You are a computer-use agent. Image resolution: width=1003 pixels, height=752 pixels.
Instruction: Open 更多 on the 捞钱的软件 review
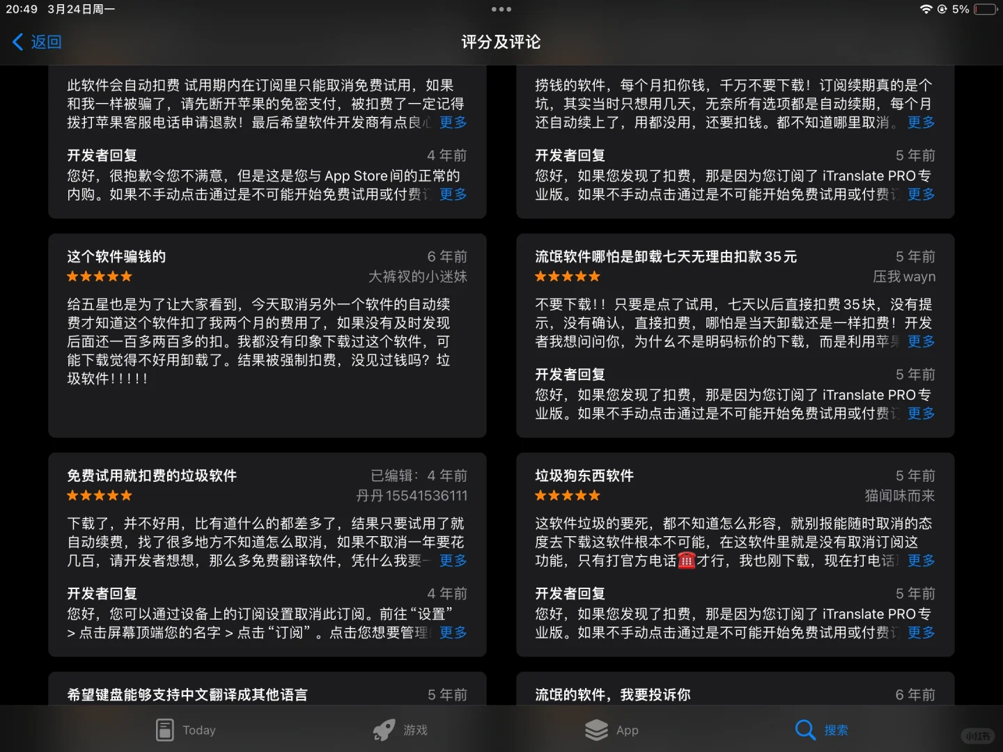pyautogui.click(x=920, y=122)
